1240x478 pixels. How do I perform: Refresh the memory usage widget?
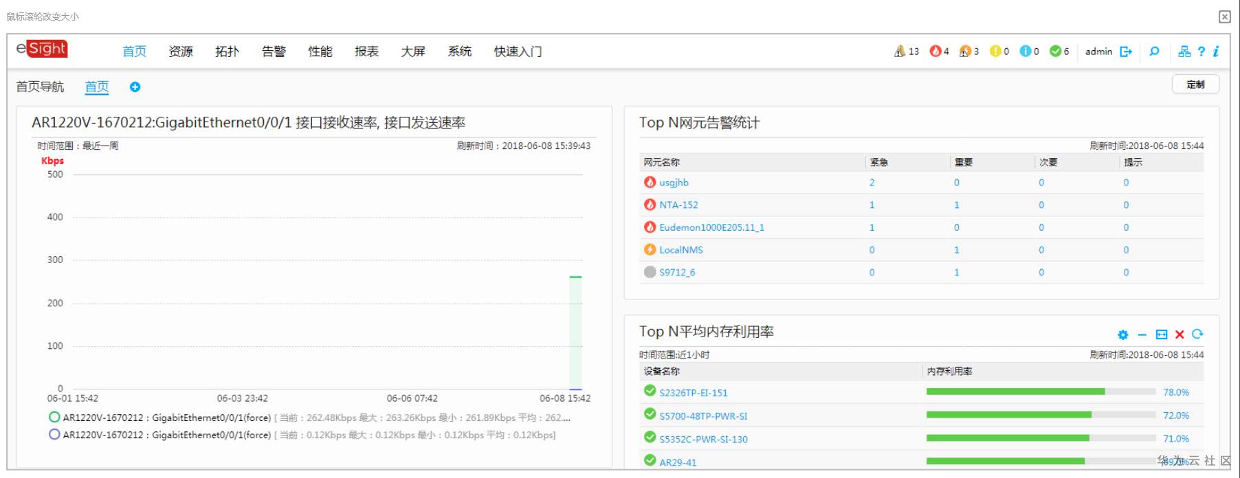[1198, 334]
